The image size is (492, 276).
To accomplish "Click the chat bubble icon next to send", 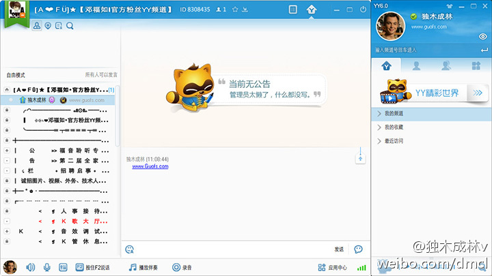I will pos(358,249).
